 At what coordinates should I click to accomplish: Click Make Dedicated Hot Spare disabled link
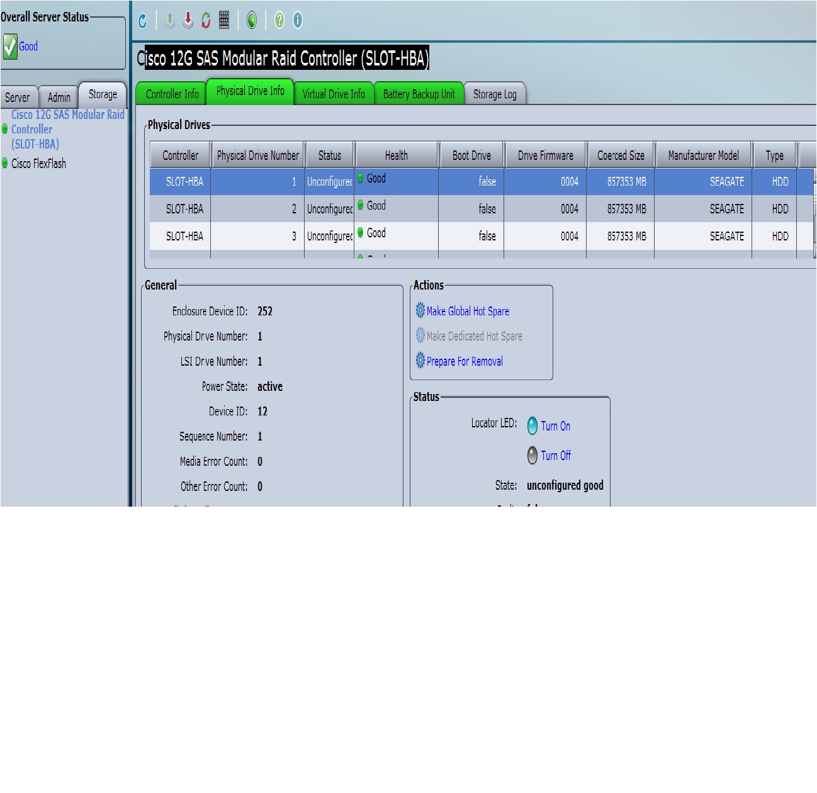pos(475,336)
